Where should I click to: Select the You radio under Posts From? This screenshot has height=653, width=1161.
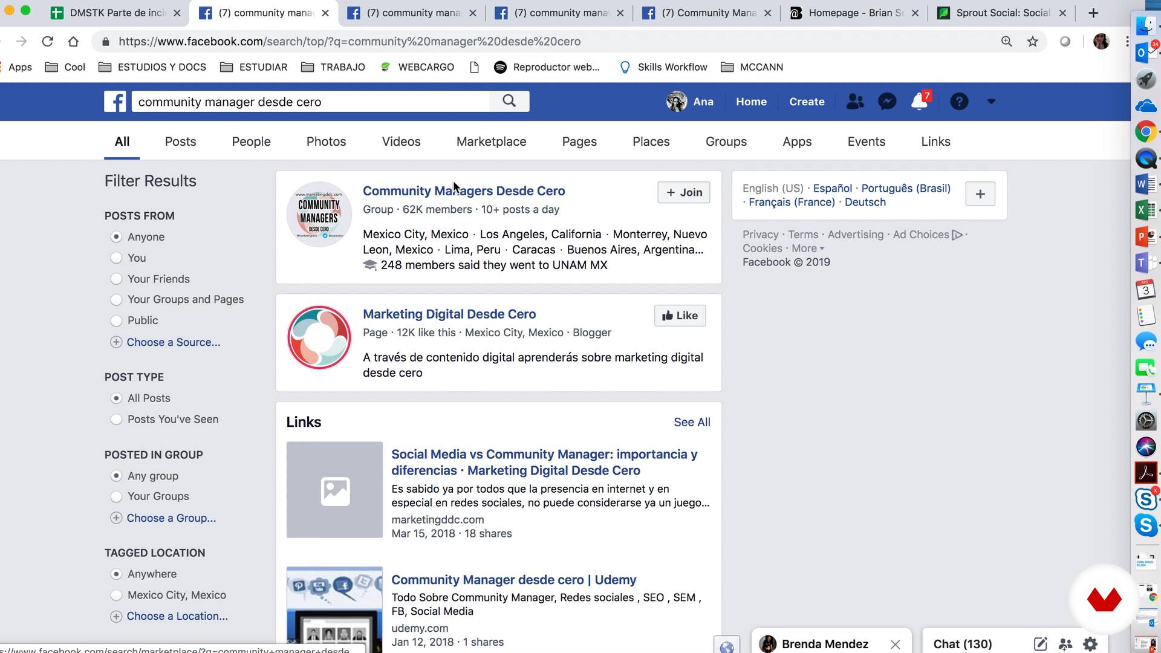(x=116, y=258)
